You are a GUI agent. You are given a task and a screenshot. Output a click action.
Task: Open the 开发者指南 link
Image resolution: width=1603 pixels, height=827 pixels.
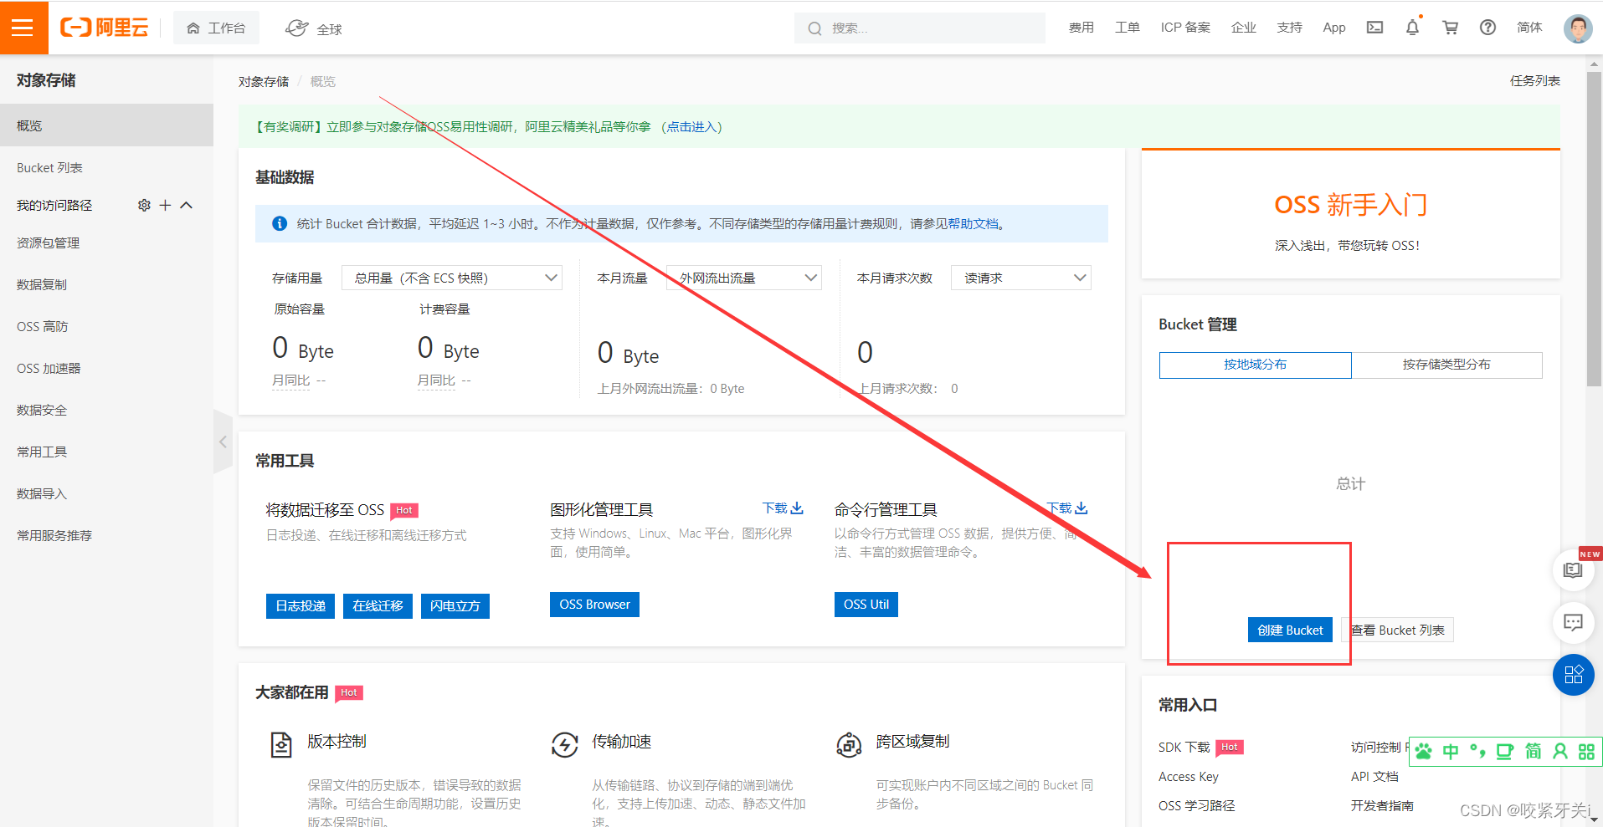point(1382,806)
